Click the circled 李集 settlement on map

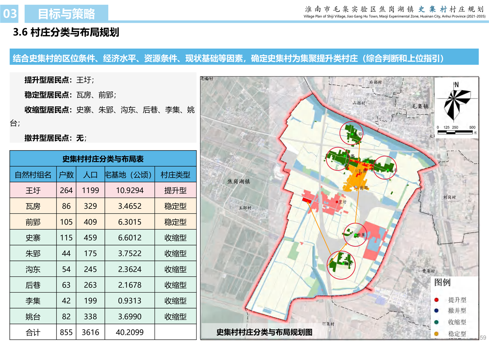tap(355, 235)
